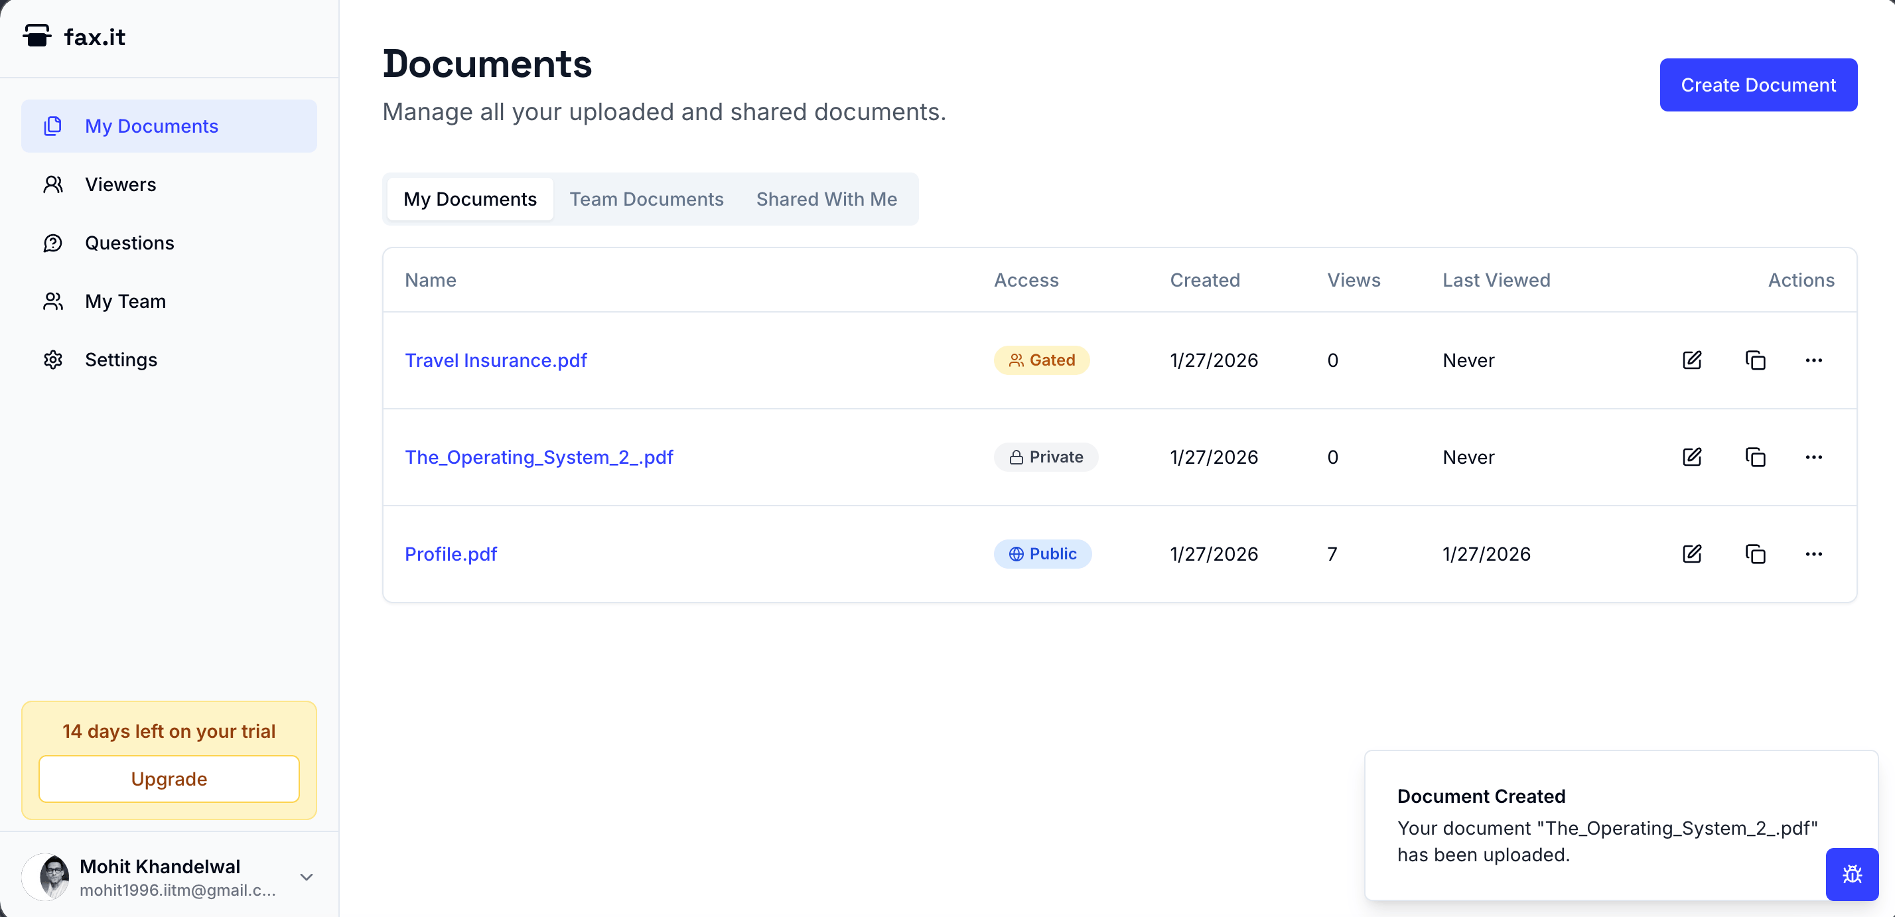The width and height of the screenshot is (1895, 917).
Task: Open more options menu for Profile.pdf
Action: point(1813,554)
